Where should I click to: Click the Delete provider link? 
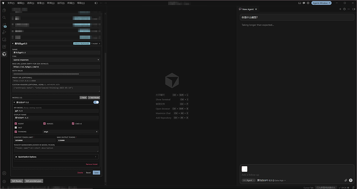(x=80, y=172)
